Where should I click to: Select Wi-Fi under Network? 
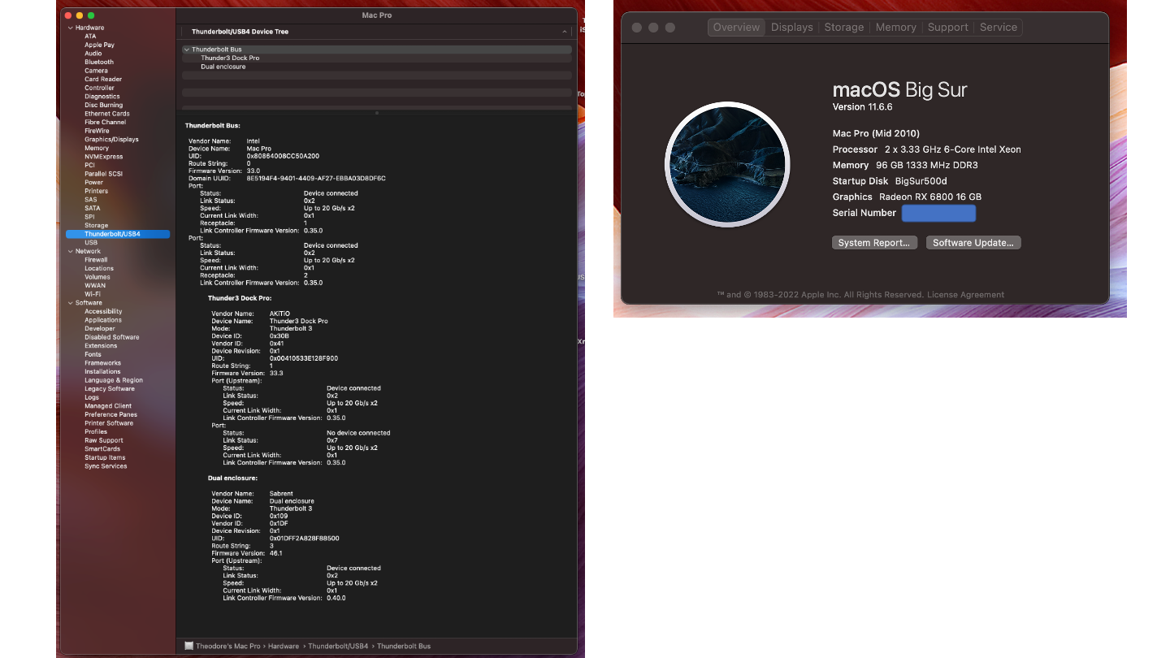pyautogui.click(x=93, y=294)
